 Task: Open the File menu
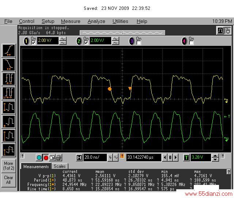8,21
